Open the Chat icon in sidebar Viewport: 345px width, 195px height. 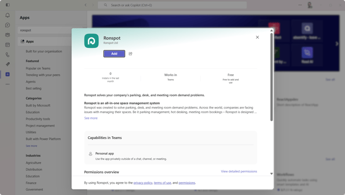pyautogui.click(x=8, y=25)
